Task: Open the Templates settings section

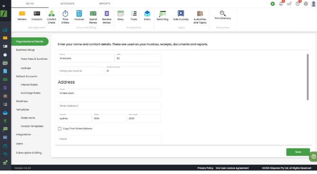Action: click(x=22, y=110)
